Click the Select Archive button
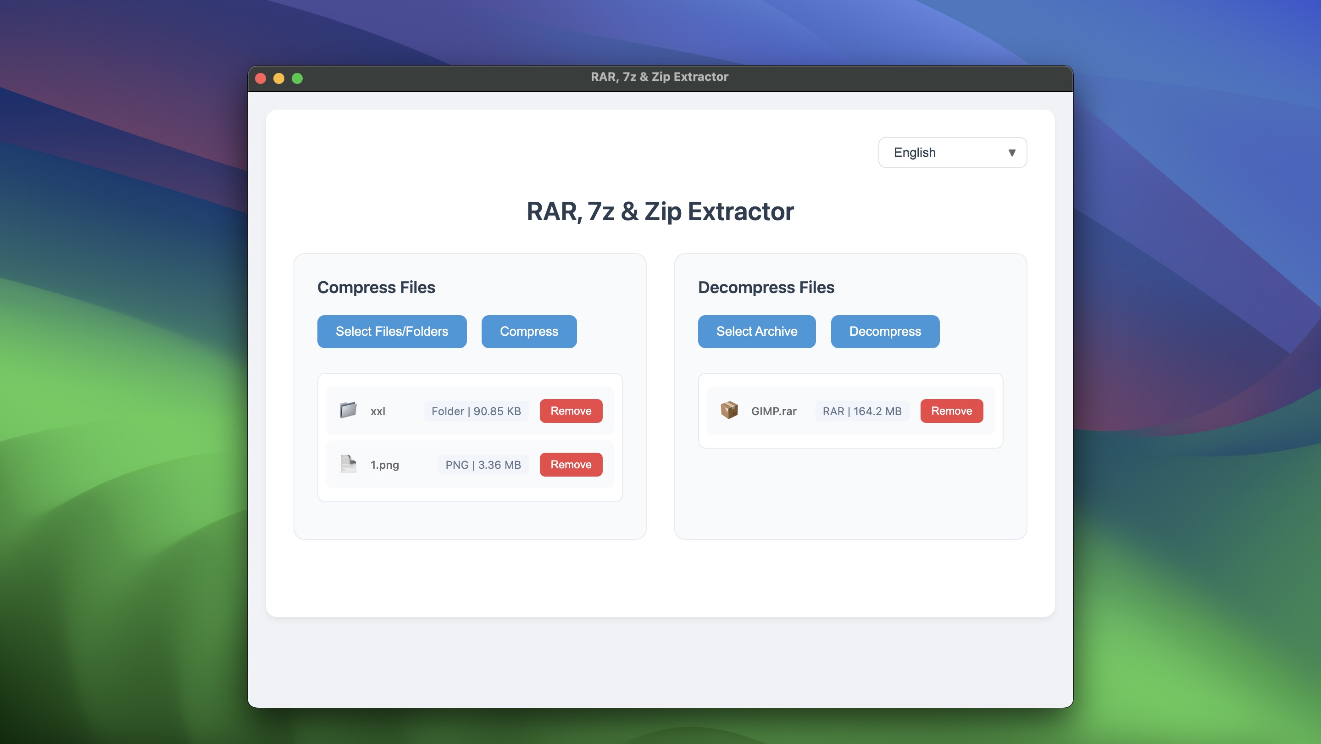 [756, 331]
